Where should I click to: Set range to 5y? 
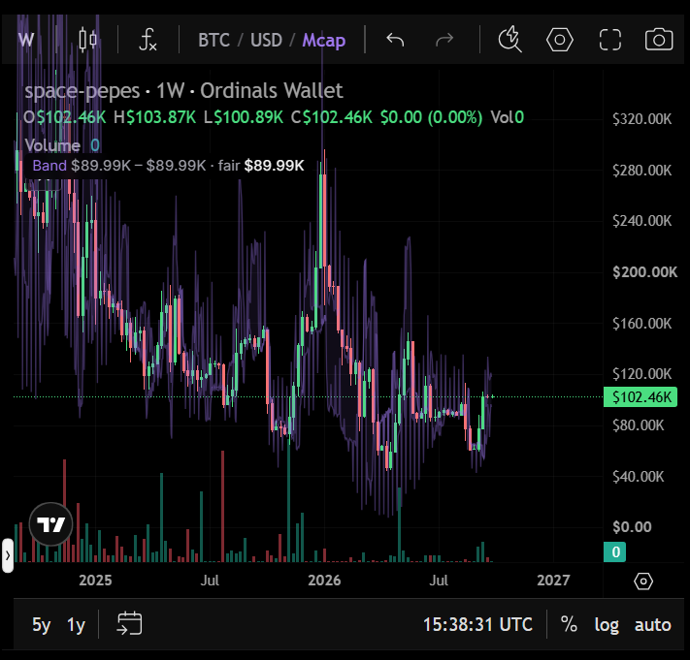[42, 624]
